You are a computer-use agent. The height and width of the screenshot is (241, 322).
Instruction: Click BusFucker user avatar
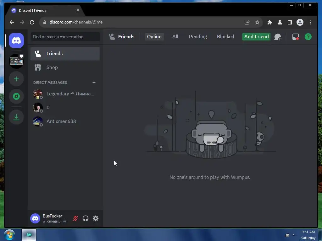(x=35, y=218)
